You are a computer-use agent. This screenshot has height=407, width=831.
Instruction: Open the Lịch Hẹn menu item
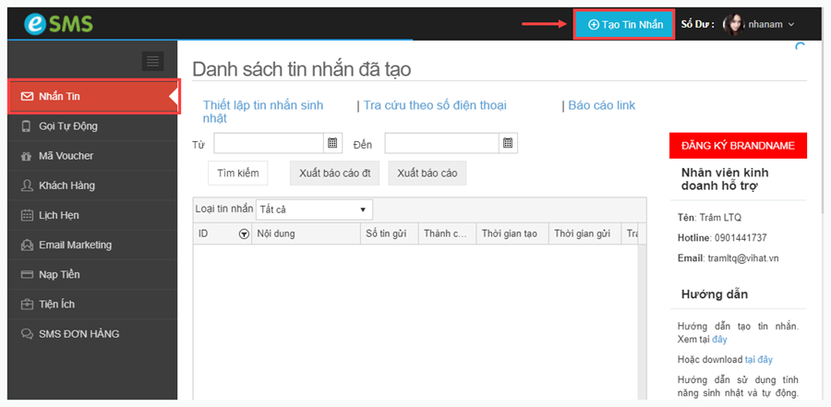(92, 215)
